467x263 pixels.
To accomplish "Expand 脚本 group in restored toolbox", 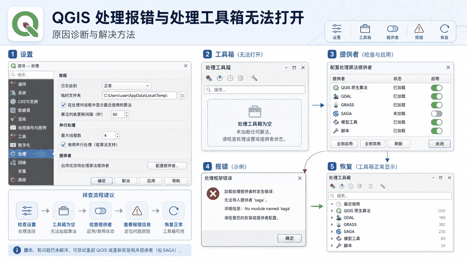I will tap(332, 245).
